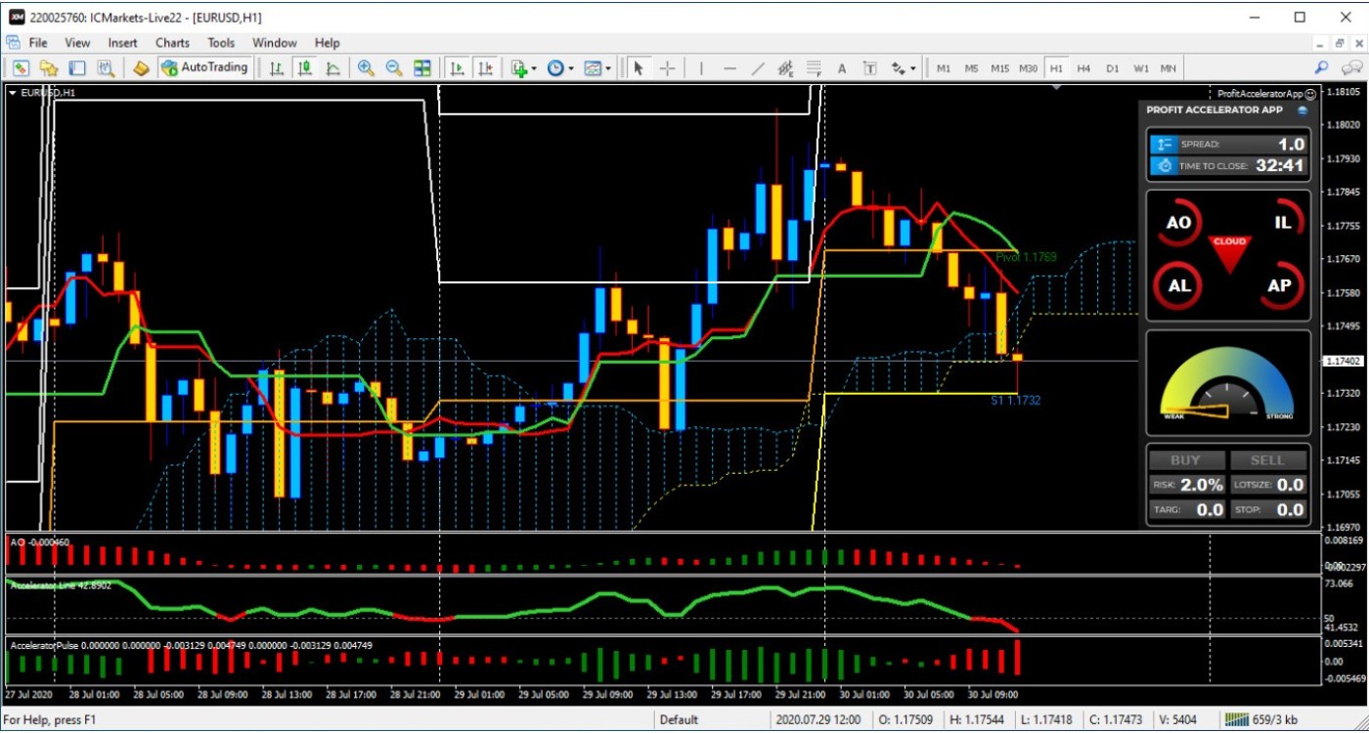Click the weak-strong strength gauge
The width and height of the screenshot is (1369, 733).
pos(1228,383)
